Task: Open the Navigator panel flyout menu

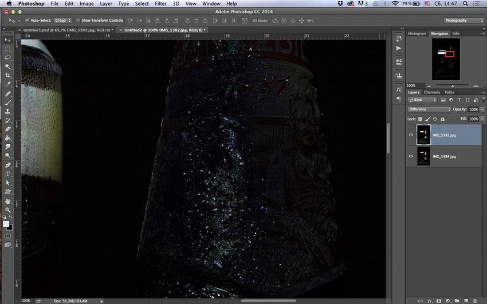Action: pos(482,33)
